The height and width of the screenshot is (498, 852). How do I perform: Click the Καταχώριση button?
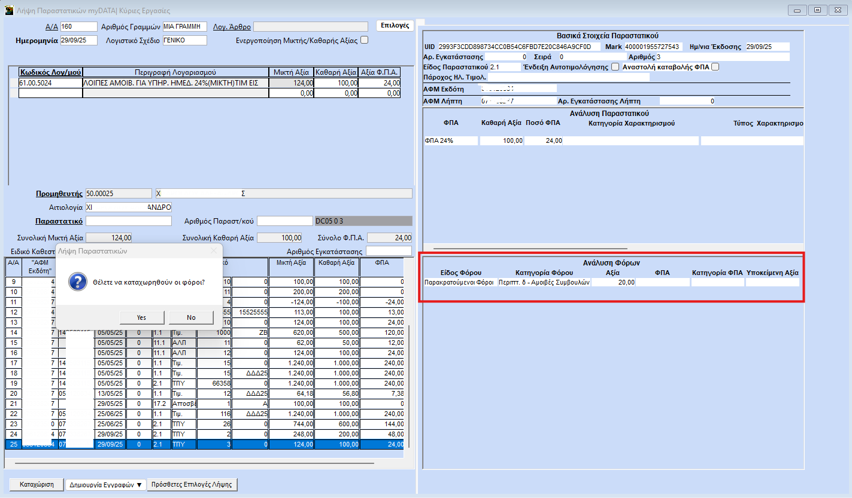[37, 485]
